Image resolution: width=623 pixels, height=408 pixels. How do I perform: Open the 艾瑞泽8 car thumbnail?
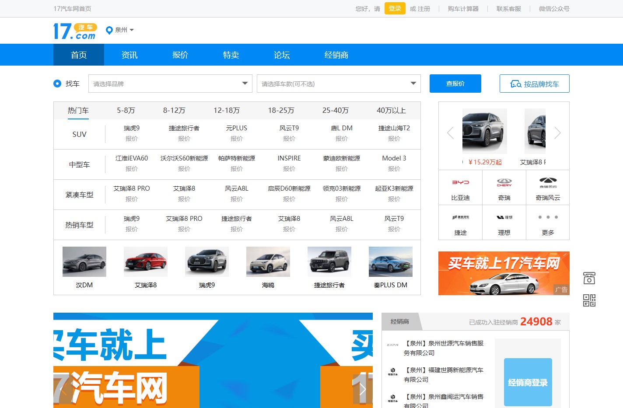pos(146,262)
